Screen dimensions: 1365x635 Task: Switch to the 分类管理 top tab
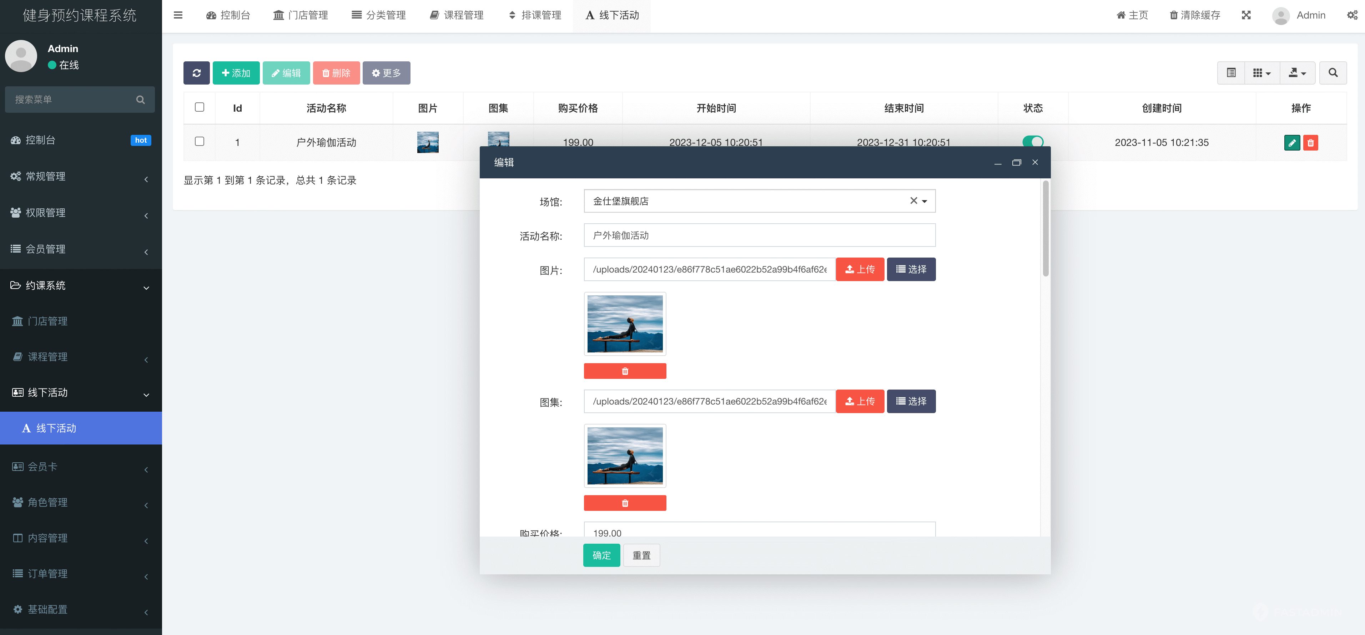coord(378,15)
